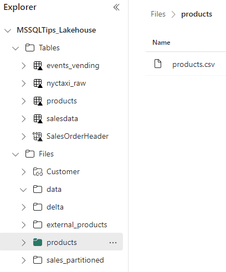The image size is (226, 272).
Task: Click the Tables folder icon
Action: [x=30, y=48]
